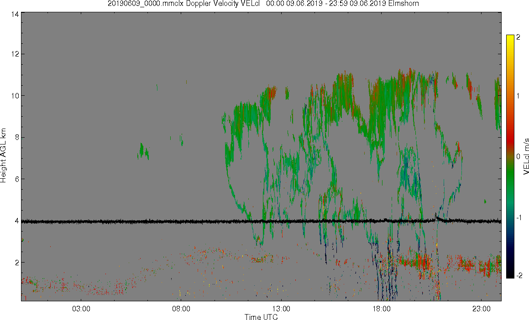Click the colorbar's top yellow end
Image resolution: width=529 pixels, height=320 pixels.
click(x=510, y=37)
